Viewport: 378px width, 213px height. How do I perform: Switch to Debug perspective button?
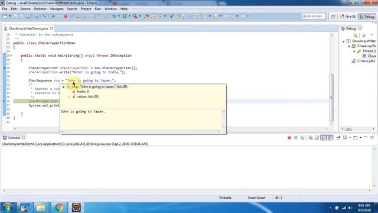367,17
